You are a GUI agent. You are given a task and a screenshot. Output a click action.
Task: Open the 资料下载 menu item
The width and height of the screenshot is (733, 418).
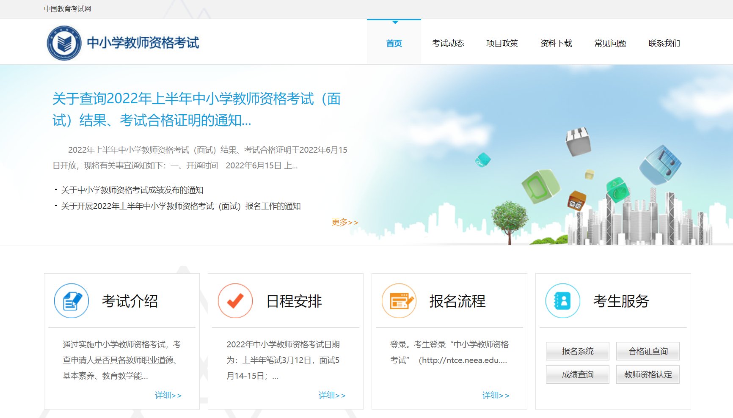pos(556,43)
